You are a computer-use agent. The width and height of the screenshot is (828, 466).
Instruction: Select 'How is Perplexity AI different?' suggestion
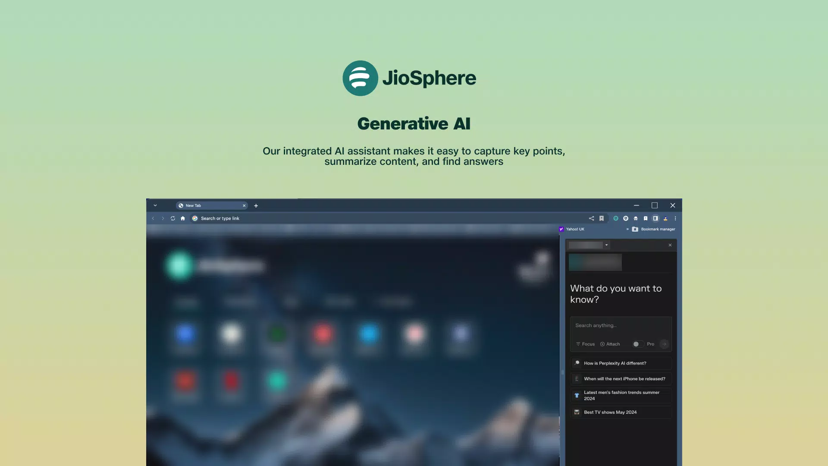(x=621, y=363)
